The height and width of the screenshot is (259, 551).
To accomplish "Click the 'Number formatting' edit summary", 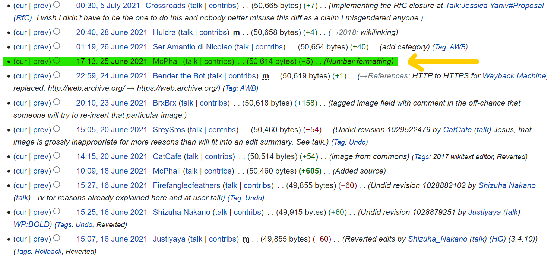I will click(x=359, y=62).
